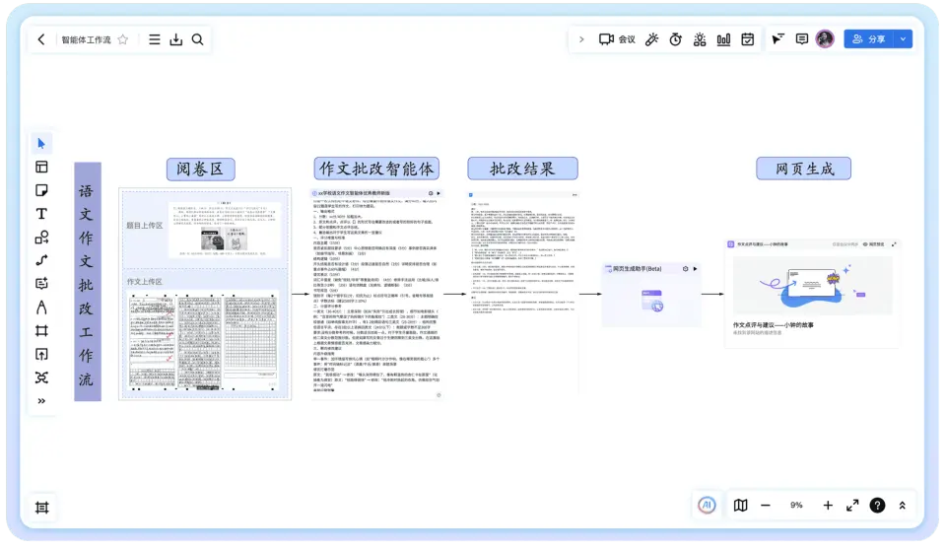Image resolution: width=946 pixels, height=548 pixels.
Task: Click the 批改结果 document card
Action: 523,293
